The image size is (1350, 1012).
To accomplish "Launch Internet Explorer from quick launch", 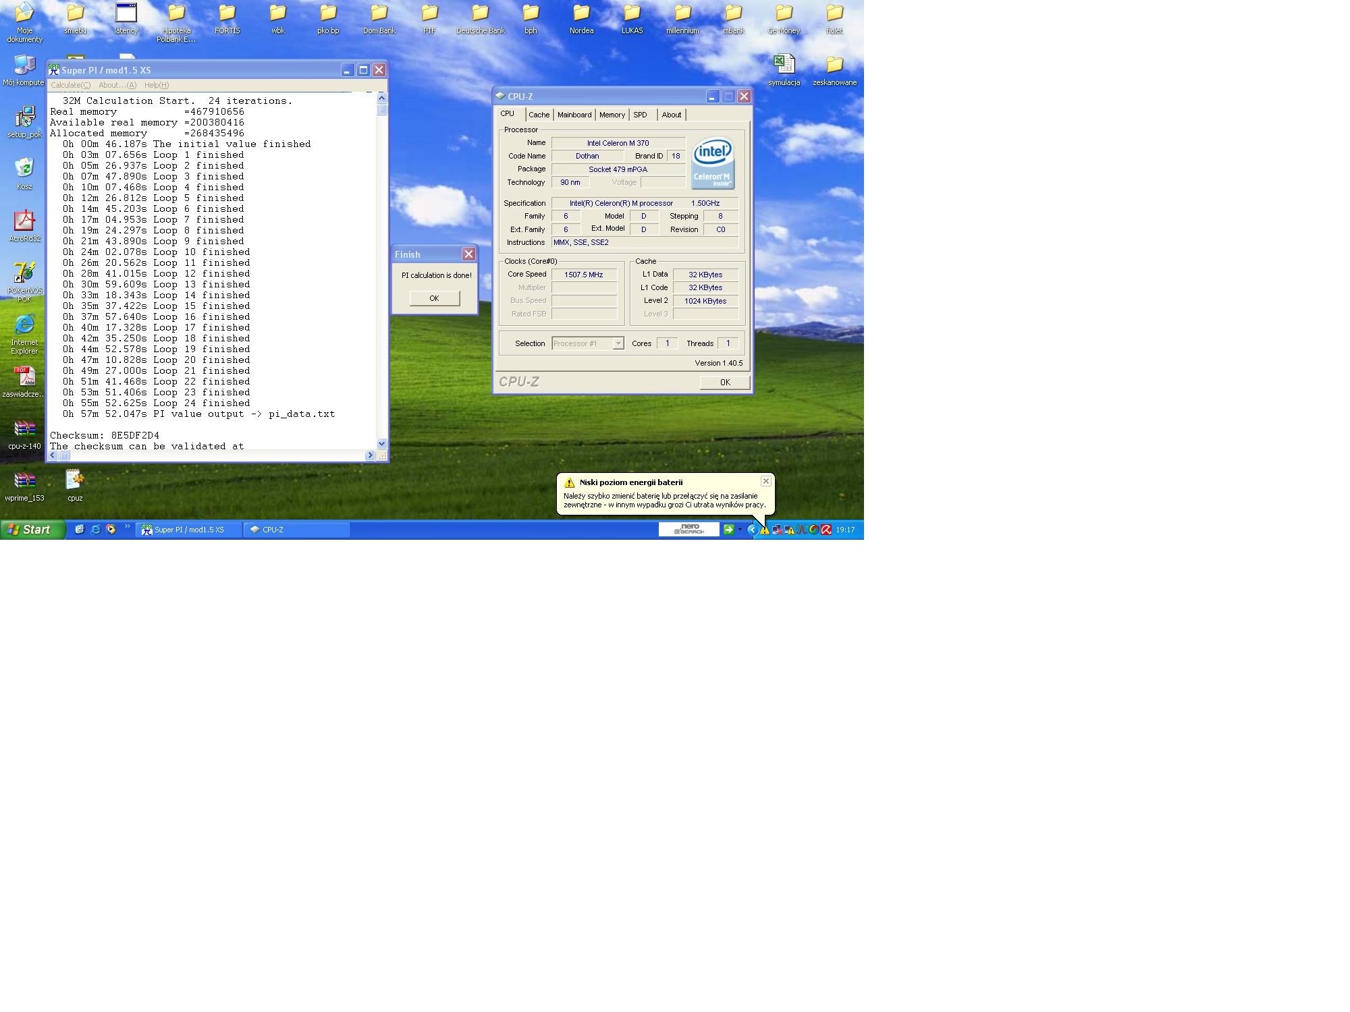I will [x=95, y=530].
